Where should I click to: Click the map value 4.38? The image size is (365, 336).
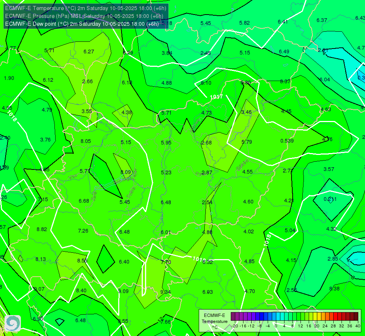click(127, 112)
